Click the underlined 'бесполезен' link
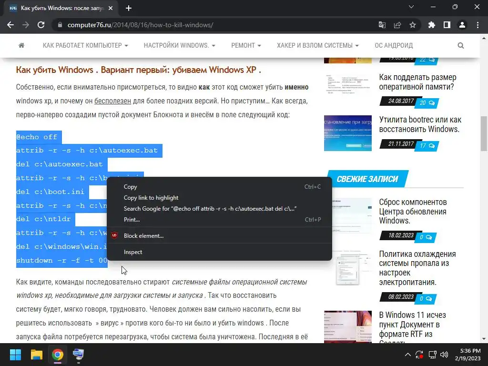Viewport: 488px width, 366px height. tap(112, 101)
